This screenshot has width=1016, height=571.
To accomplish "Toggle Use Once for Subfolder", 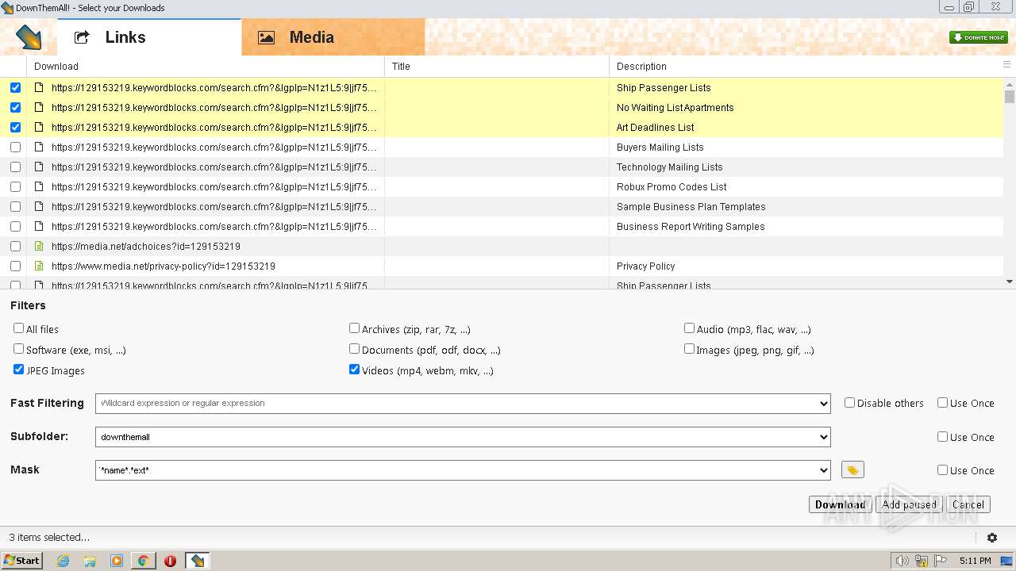I will point(942,436).
